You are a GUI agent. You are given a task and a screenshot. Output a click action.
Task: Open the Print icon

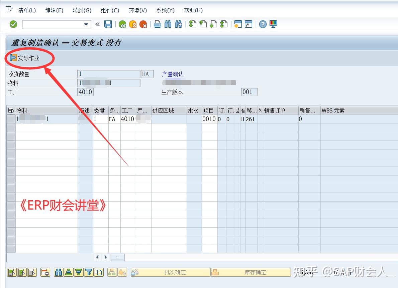click(x=158, y=24)
